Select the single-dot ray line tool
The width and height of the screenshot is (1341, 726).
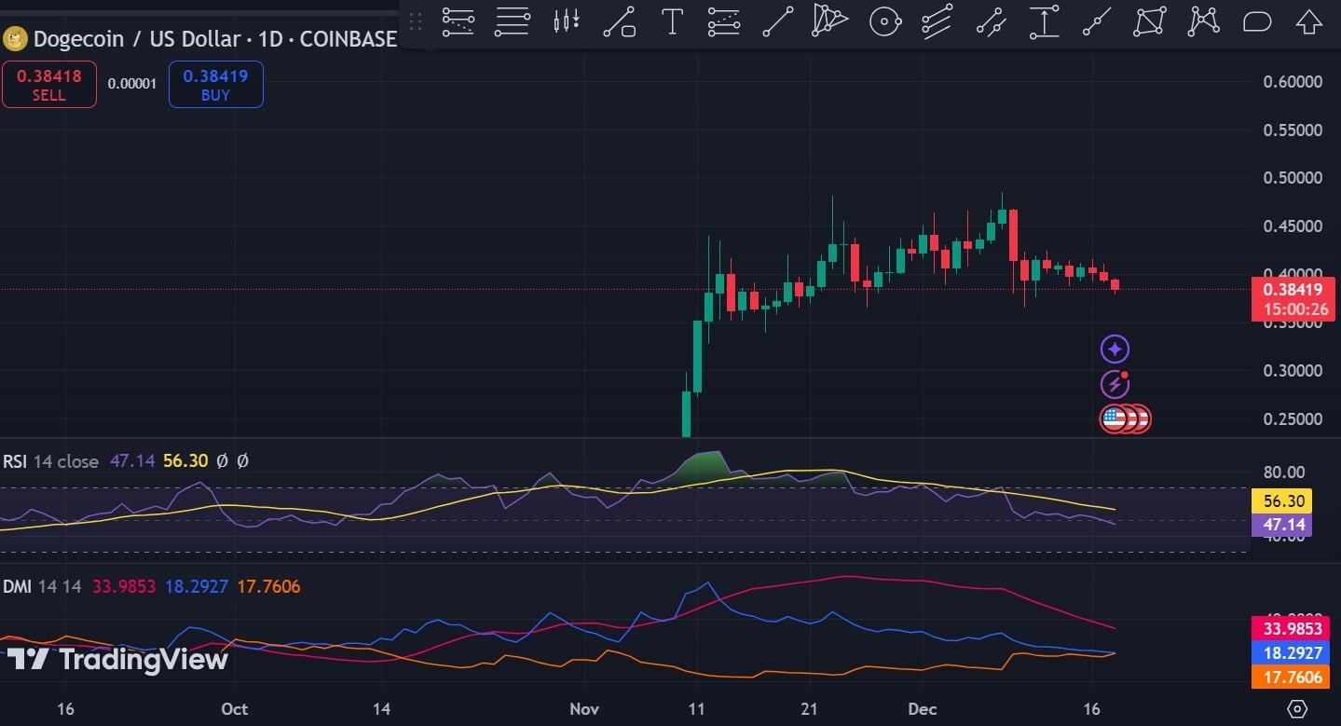(1097, 21)
